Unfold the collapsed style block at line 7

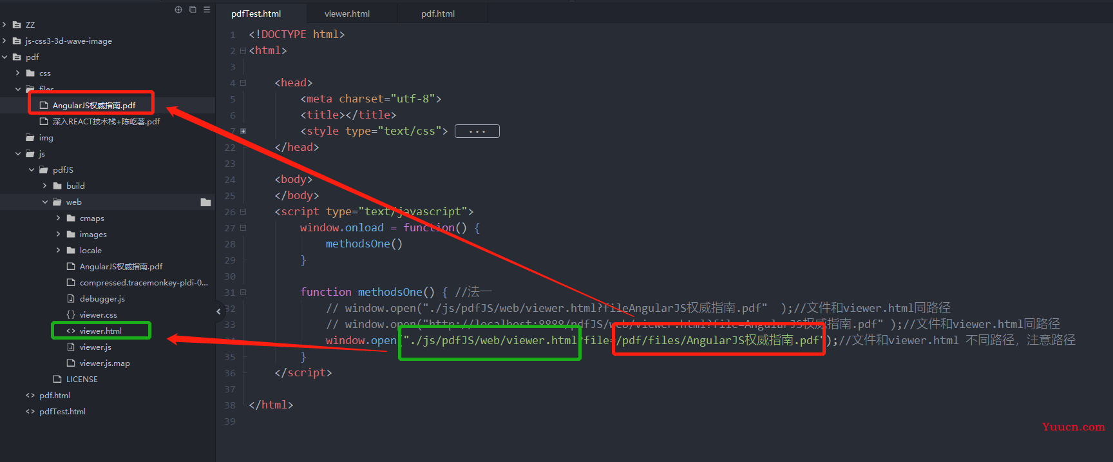(x=243, y=131)
